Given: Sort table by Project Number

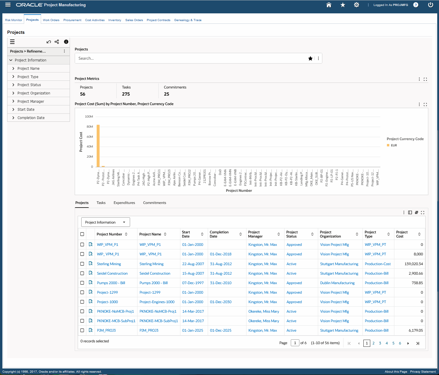Looking at the screenshot, I should point(126,234).
